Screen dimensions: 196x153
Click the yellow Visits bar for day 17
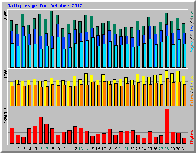click(x=103, y=78)
